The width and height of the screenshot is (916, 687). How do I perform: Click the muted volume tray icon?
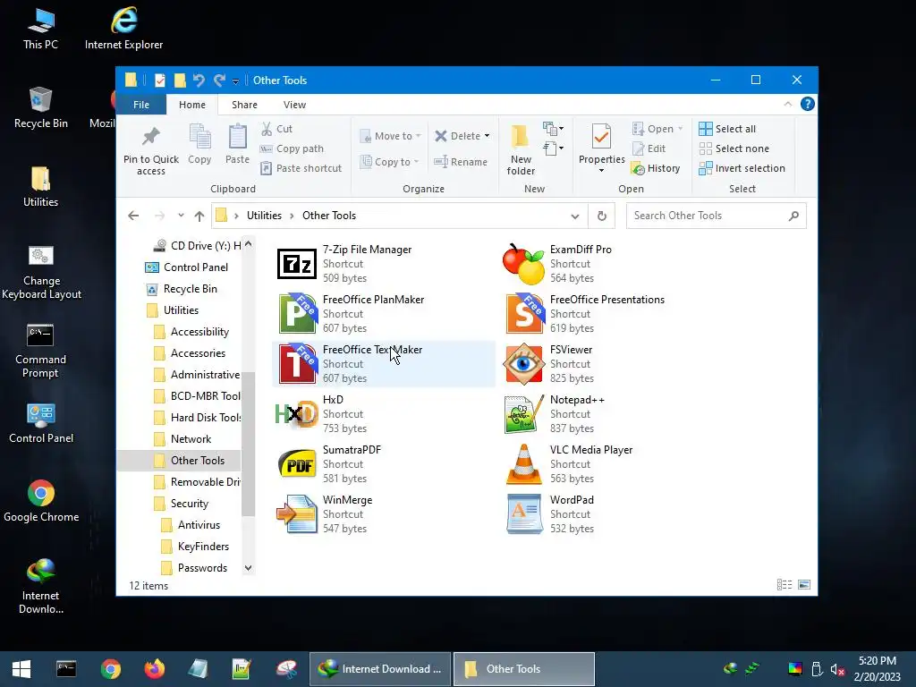pos(837,669)
